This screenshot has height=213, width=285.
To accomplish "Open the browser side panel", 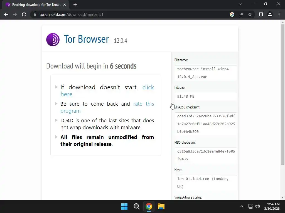I will (x=261, y=14).
